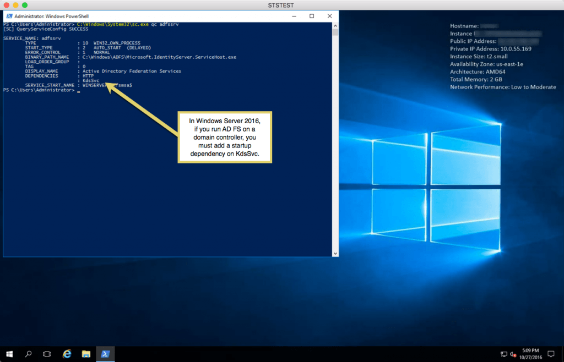Open the Action Center notifications icon
This screenshot has height=362, width=564.
[x=551, y=354]
